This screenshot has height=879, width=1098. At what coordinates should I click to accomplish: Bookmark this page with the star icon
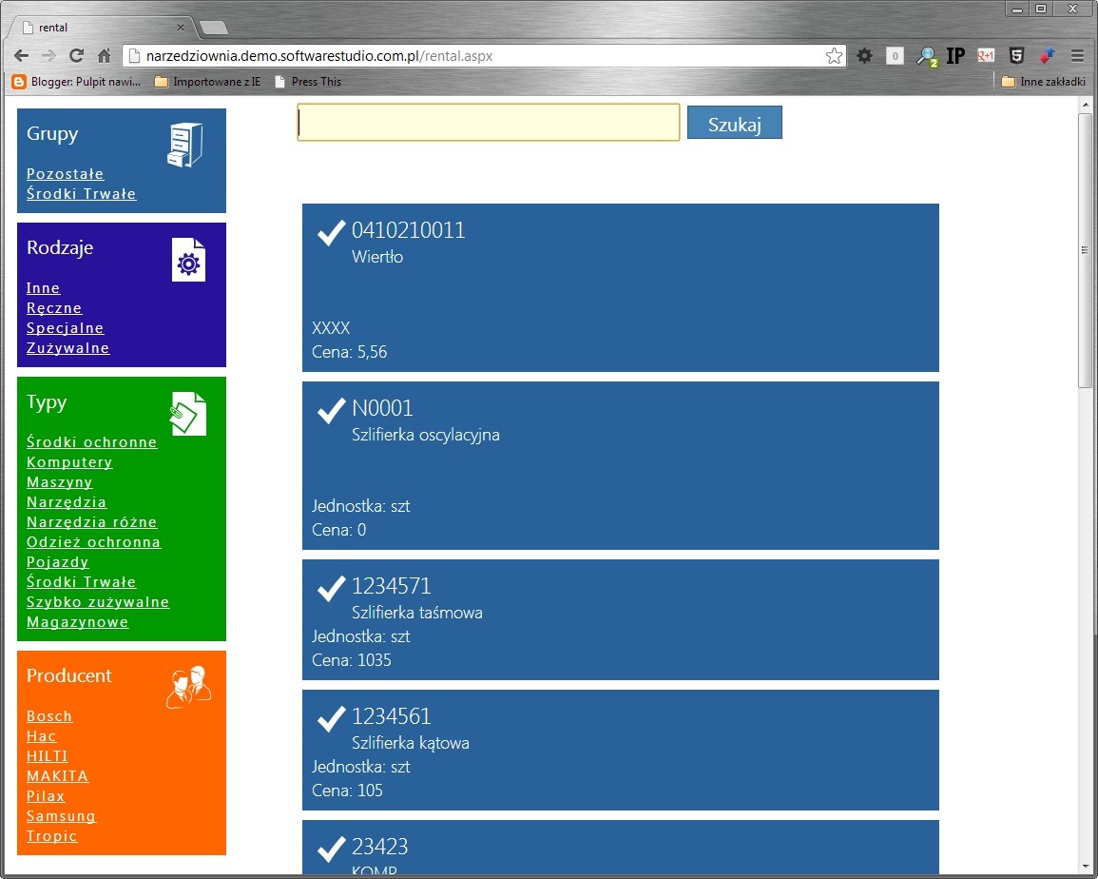[x=834, y=56]
